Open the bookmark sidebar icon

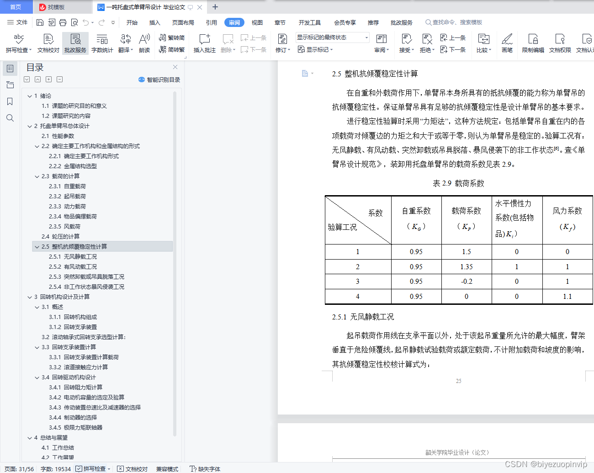click(10, 101)
